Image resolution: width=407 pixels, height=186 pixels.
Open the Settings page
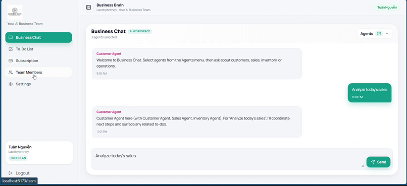point(39,84)
